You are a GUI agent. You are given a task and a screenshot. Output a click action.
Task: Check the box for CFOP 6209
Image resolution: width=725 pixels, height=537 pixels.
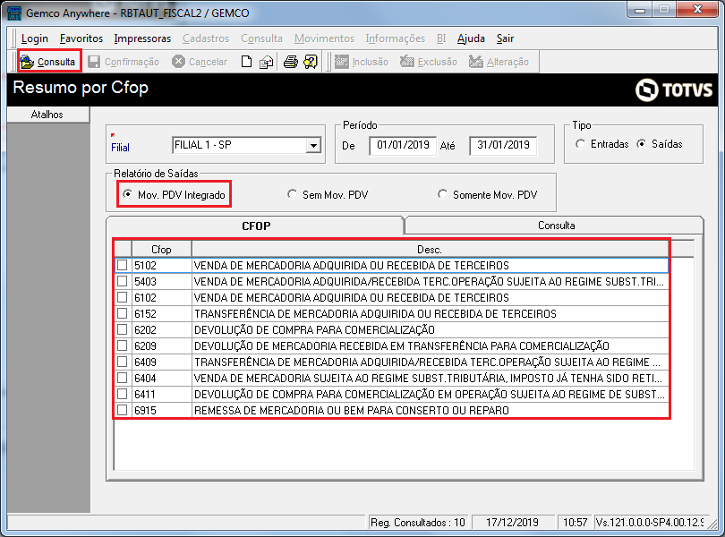[123, 345]
